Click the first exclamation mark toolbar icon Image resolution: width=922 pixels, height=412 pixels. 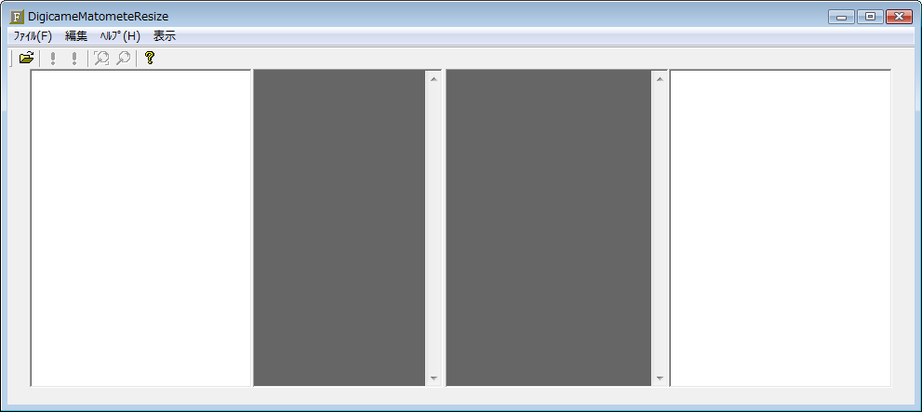[53, 59]
